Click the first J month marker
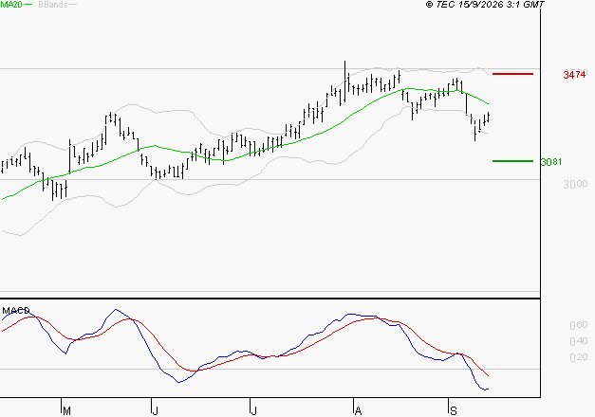This screenshot has width=595, height=417. tap(155, 410)
